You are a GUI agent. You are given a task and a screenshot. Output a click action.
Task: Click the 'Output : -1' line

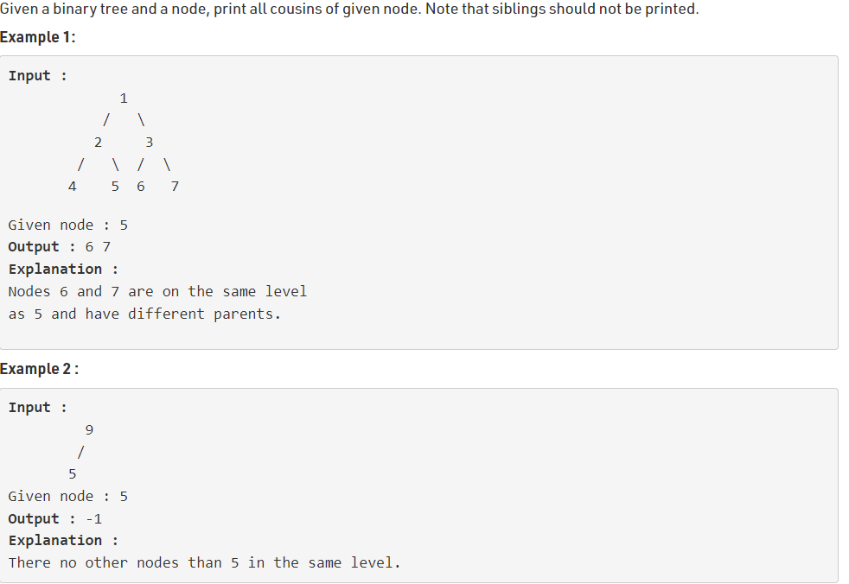coord(55,519)
